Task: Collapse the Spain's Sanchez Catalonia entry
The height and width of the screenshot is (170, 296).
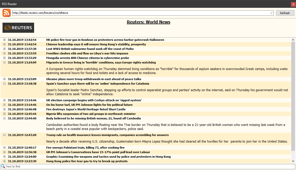Action: [4, 84]
